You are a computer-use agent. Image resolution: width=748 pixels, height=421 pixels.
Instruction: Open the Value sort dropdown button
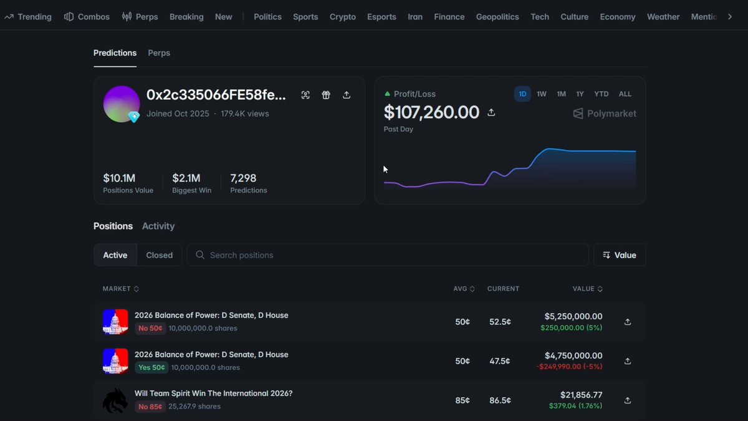[620, 255]
